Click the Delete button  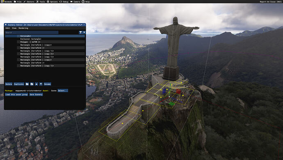(9, 84)
